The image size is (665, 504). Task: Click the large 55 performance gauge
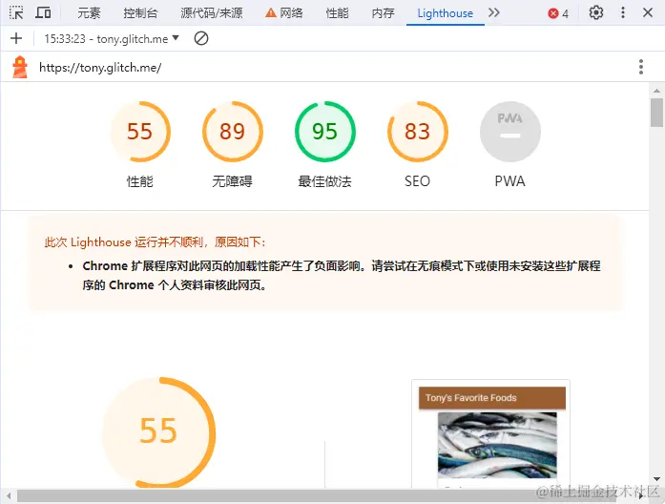(158, 431)
